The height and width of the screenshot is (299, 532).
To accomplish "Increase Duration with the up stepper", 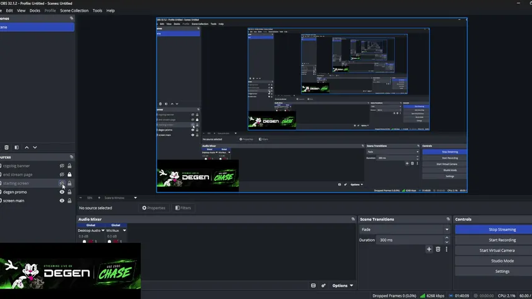I will click(447, 237).
